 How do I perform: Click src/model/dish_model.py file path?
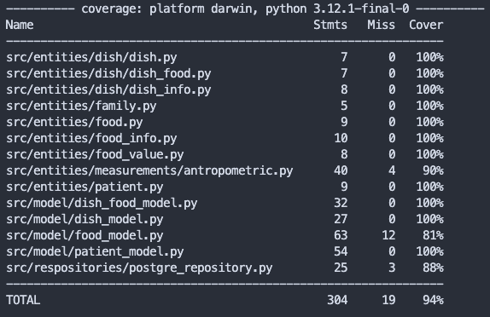pyautogui.click(x=85, y=220)
